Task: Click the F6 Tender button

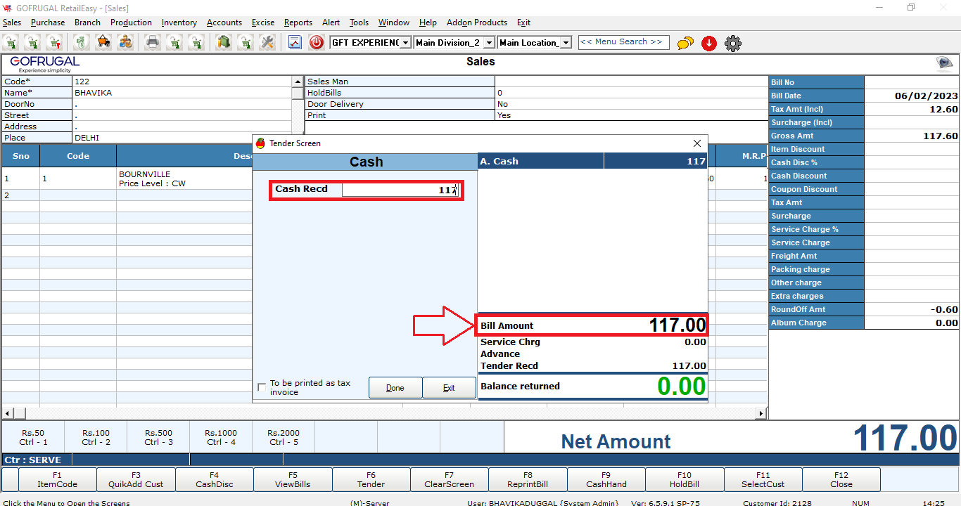Action: pyautogui.click(x=371, y=479)
